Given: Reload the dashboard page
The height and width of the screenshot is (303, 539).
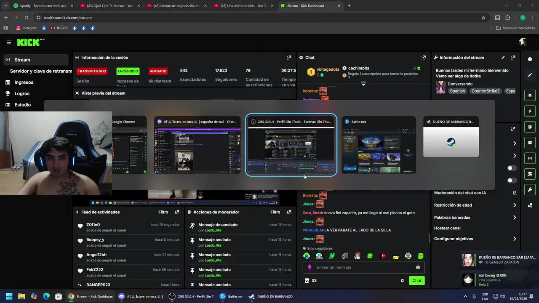Looking at the screenshot, I should click(x=26, y=18).
